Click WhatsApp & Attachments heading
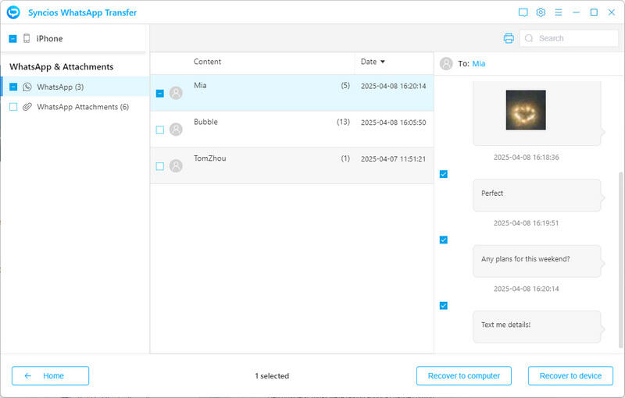 tap(62, 66)
